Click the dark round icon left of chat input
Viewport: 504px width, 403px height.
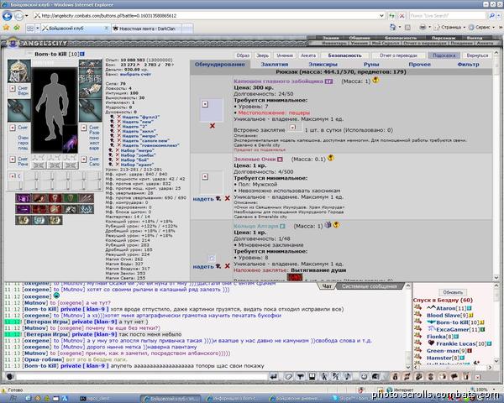click(10, 376)
